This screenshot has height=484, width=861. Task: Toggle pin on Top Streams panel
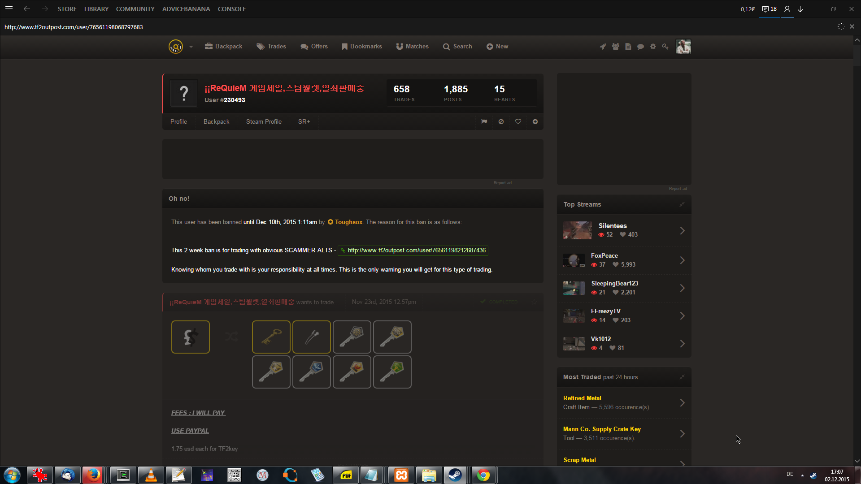(682, 204)
